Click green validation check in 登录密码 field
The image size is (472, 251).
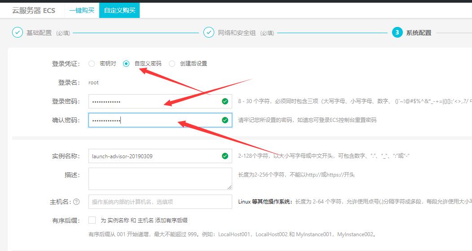point(225,101)
